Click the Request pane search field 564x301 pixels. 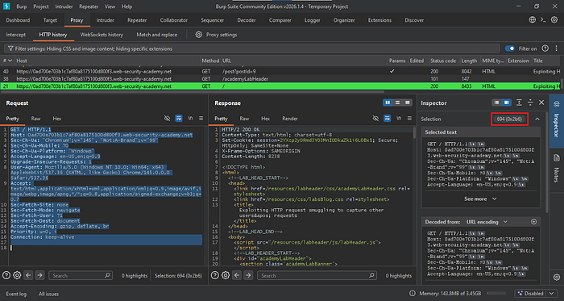click(81, 275)
